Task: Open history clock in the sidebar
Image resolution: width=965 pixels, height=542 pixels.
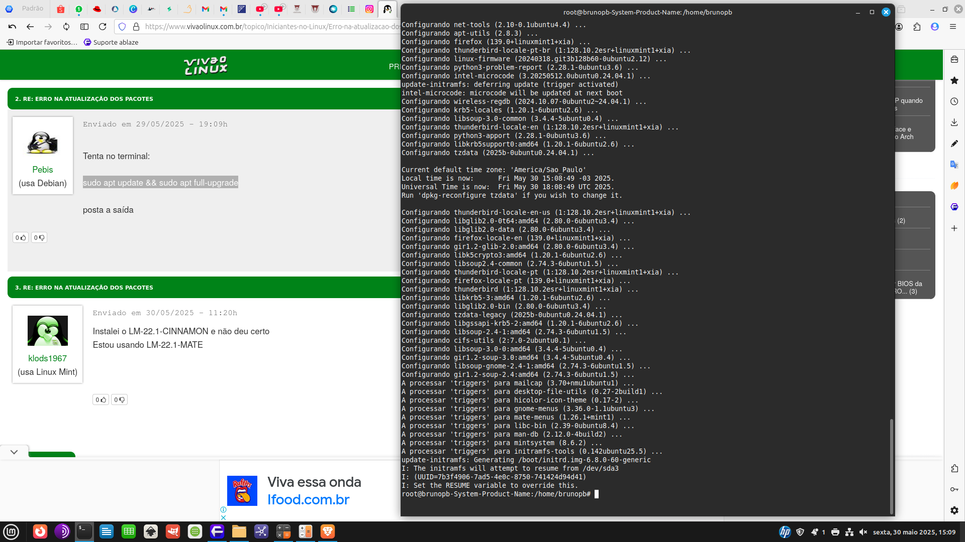Action: (954, 101)
